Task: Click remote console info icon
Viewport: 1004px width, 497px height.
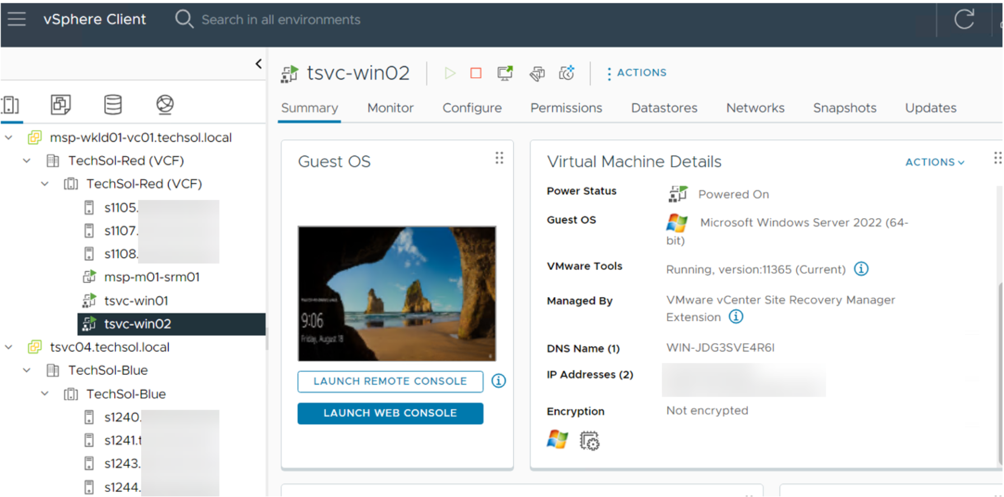Action: (x=499, y=381)
